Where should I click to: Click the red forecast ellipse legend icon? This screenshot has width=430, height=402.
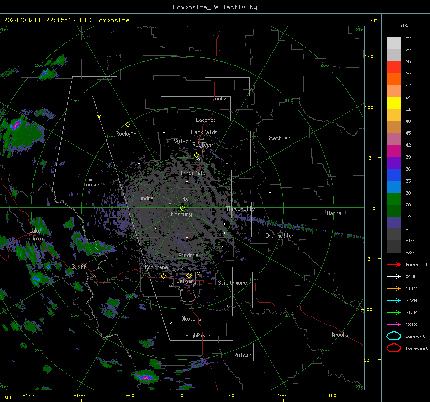point(394,348)
